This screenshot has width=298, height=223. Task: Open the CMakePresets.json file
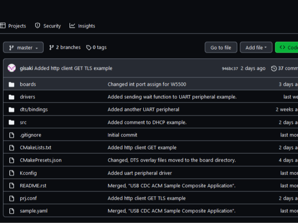(x=41, y=160)
